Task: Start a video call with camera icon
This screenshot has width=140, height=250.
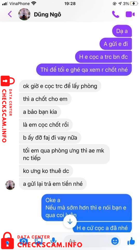Action: tap(130, 14)
